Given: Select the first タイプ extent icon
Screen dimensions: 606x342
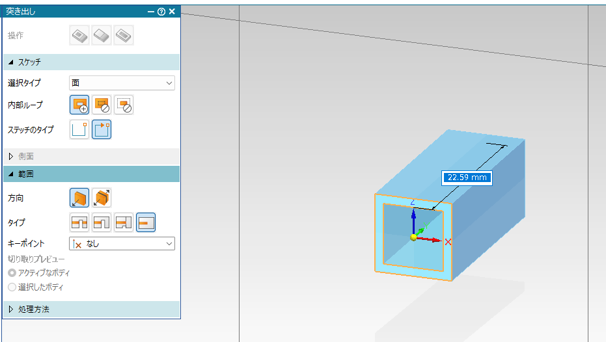Looking at the screenshot, I should click(x=79, y=222).
